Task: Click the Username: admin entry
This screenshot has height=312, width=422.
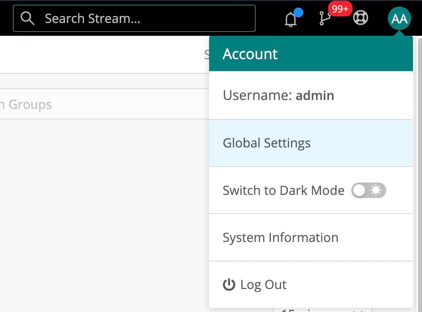Action: coord(278,95)
